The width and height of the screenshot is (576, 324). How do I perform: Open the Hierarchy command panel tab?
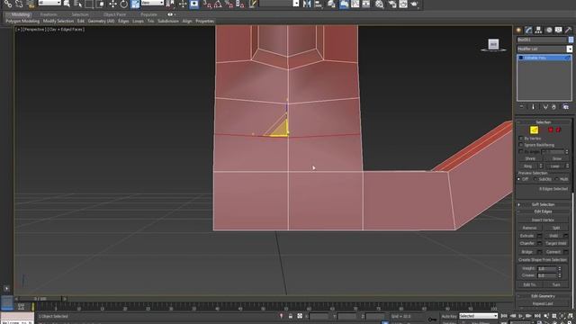tap(538, 30)
